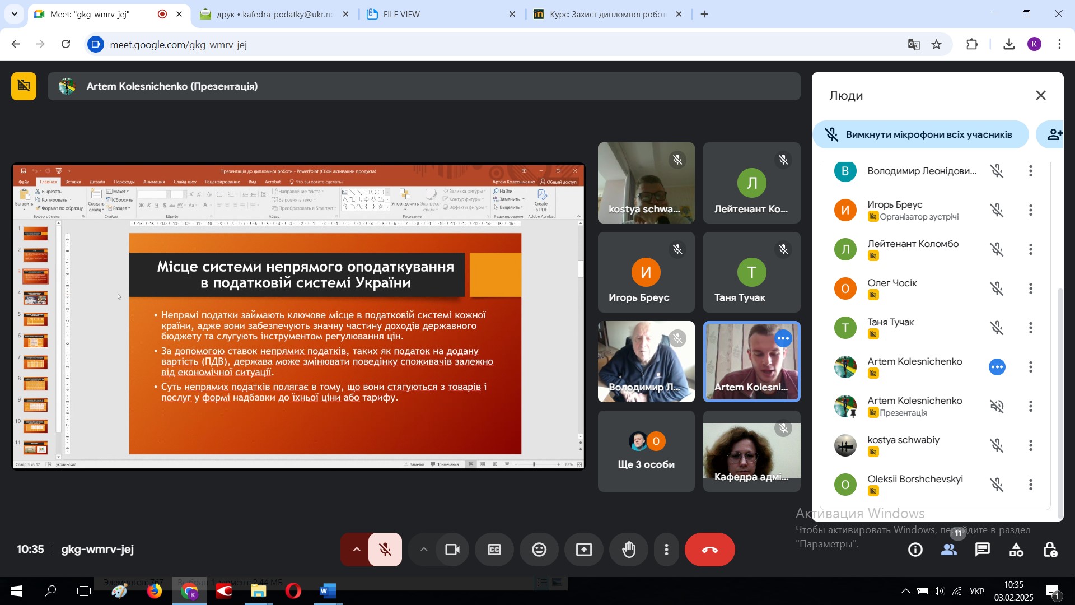
Task: Go back in browser history
Action: (16, 44)
